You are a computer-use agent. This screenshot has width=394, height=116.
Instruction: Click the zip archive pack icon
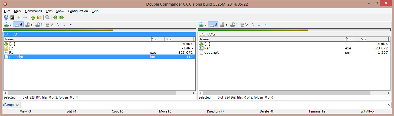[40, 17]
